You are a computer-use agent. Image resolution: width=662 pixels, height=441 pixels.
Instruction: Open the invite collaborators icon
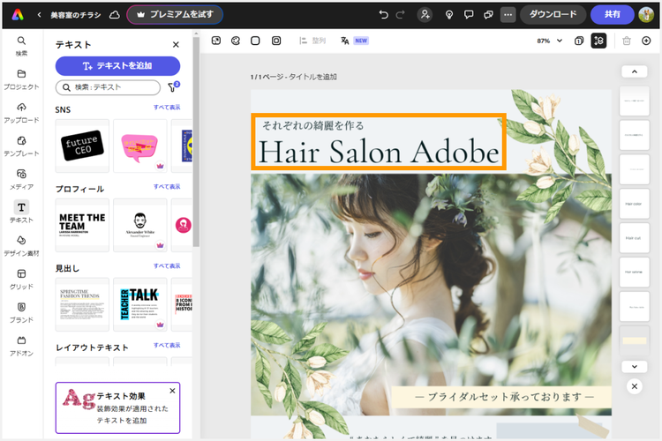tap(425, 15)
